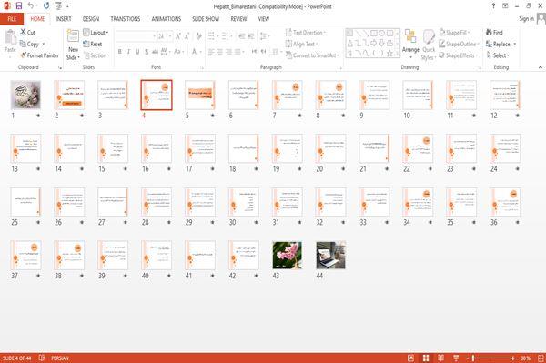Click the Align Text button
Viewport: 546px width, 363px height.
tap(301, 44)
